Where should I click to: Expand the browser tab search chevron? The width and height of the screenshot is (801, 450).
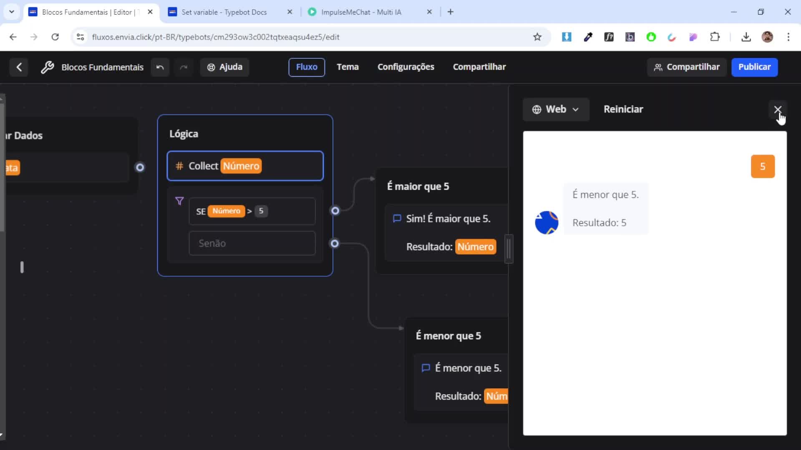pyautogui.click(x=12, y=12)
